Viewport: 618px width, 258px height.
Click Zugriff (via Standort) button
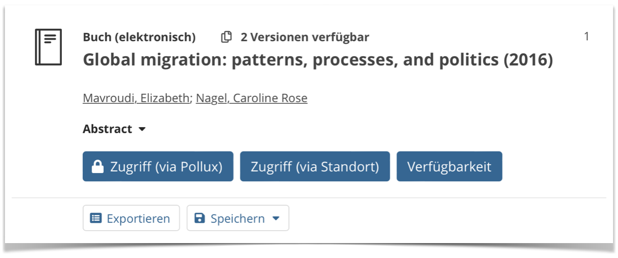coord(315,167)
